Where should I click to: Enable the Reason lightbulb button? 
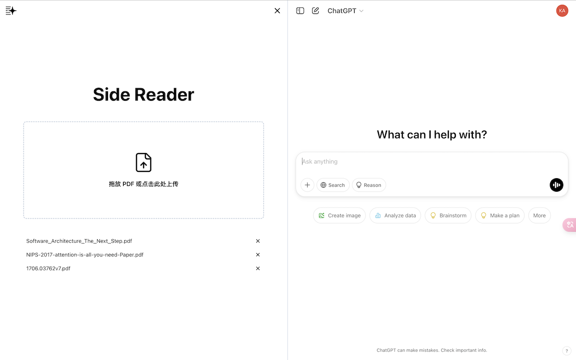click(369, 185)
